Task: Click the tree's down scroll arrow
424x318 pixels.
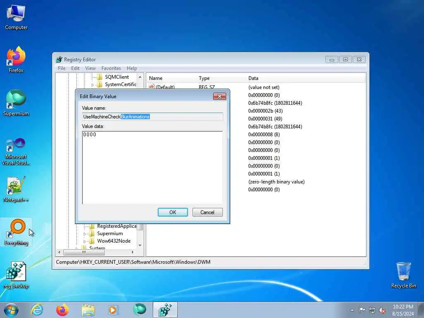Action: pyautogui.click(x=140, y=245)
